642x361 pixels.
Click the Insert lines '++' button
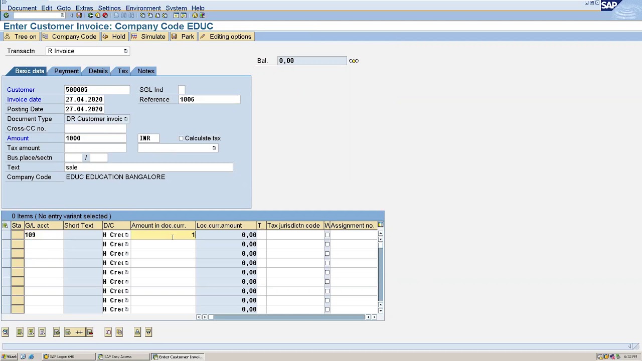click(75, 332)
